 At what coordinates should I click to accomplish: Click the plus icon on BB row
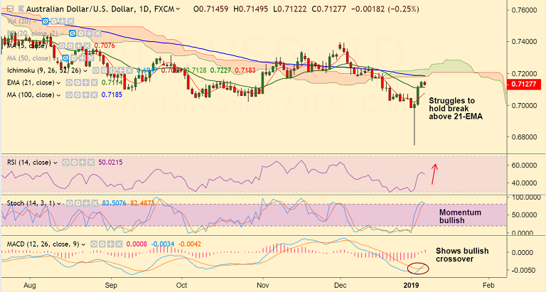[x=89, y=33]
